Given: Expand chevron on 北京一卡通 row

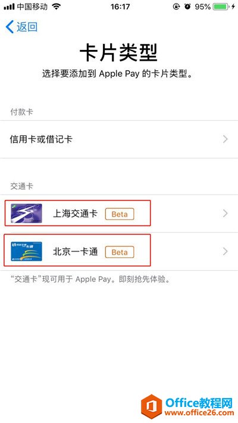Looking at the screenshot, I should point(226,252).
